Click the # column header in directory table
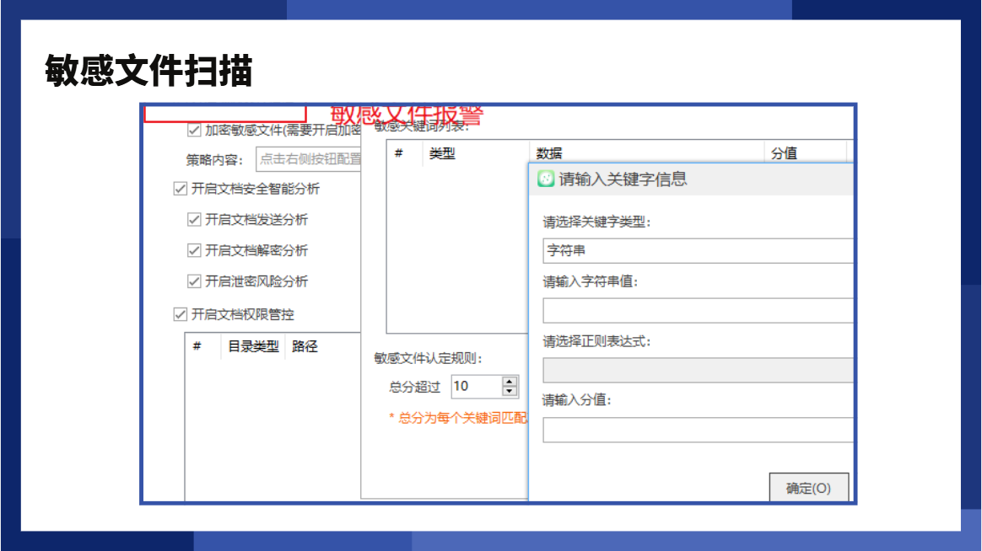The width and height of the screenshot is (982, 551). 197,346
